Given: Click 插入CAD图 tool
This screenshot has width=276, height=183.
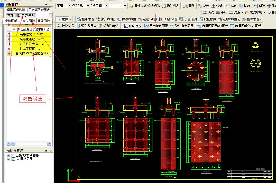Looking at the screenshot, I should (106, 19).
